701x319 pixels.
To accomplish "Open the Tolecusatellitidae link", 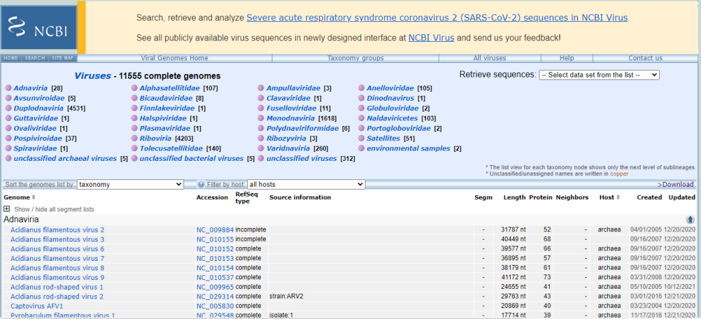I will point(170,149).
